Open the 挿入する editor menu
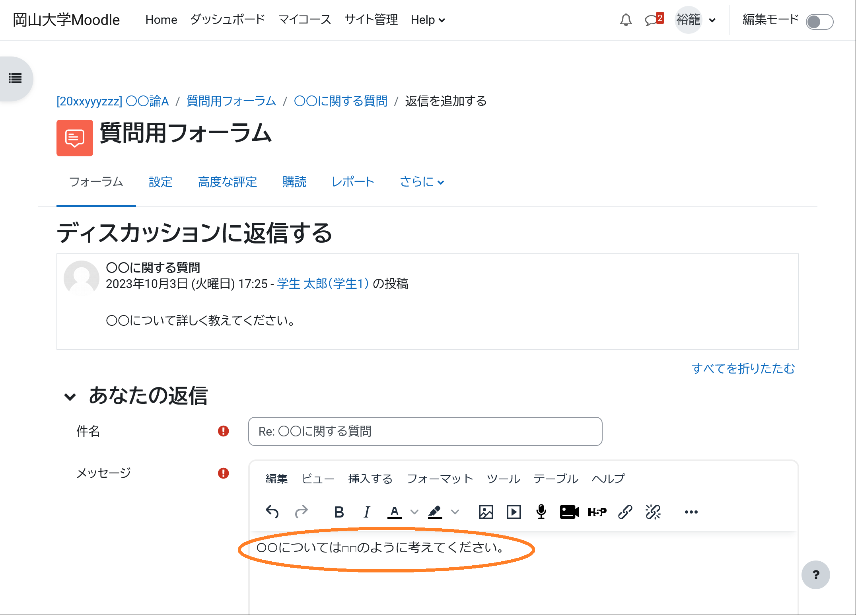856x615 pixels. [370, 479]
